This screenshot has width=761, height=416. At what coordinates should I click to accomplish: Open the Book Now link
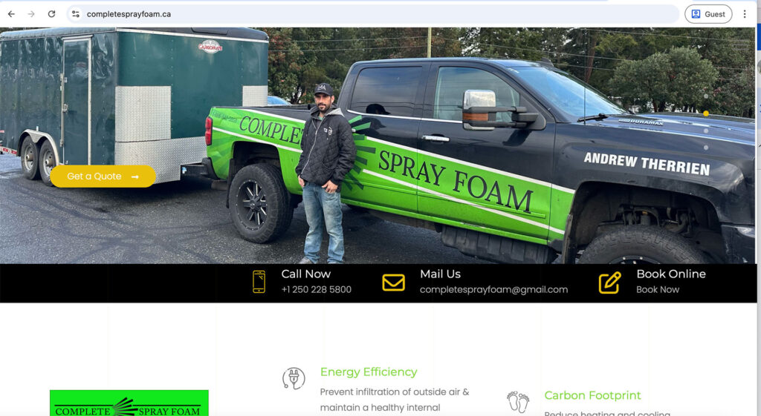[658, 290]
